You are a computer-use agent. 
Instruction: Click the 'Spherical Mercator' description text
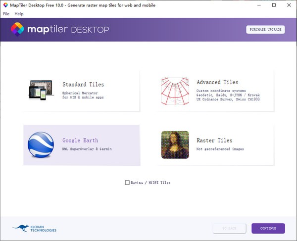pos(80,93)
